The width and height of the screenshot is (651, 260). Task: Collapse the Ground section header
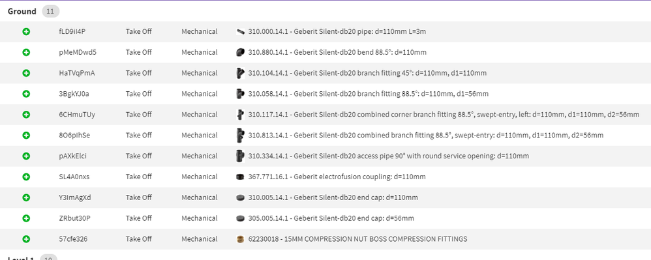[22, 11]
